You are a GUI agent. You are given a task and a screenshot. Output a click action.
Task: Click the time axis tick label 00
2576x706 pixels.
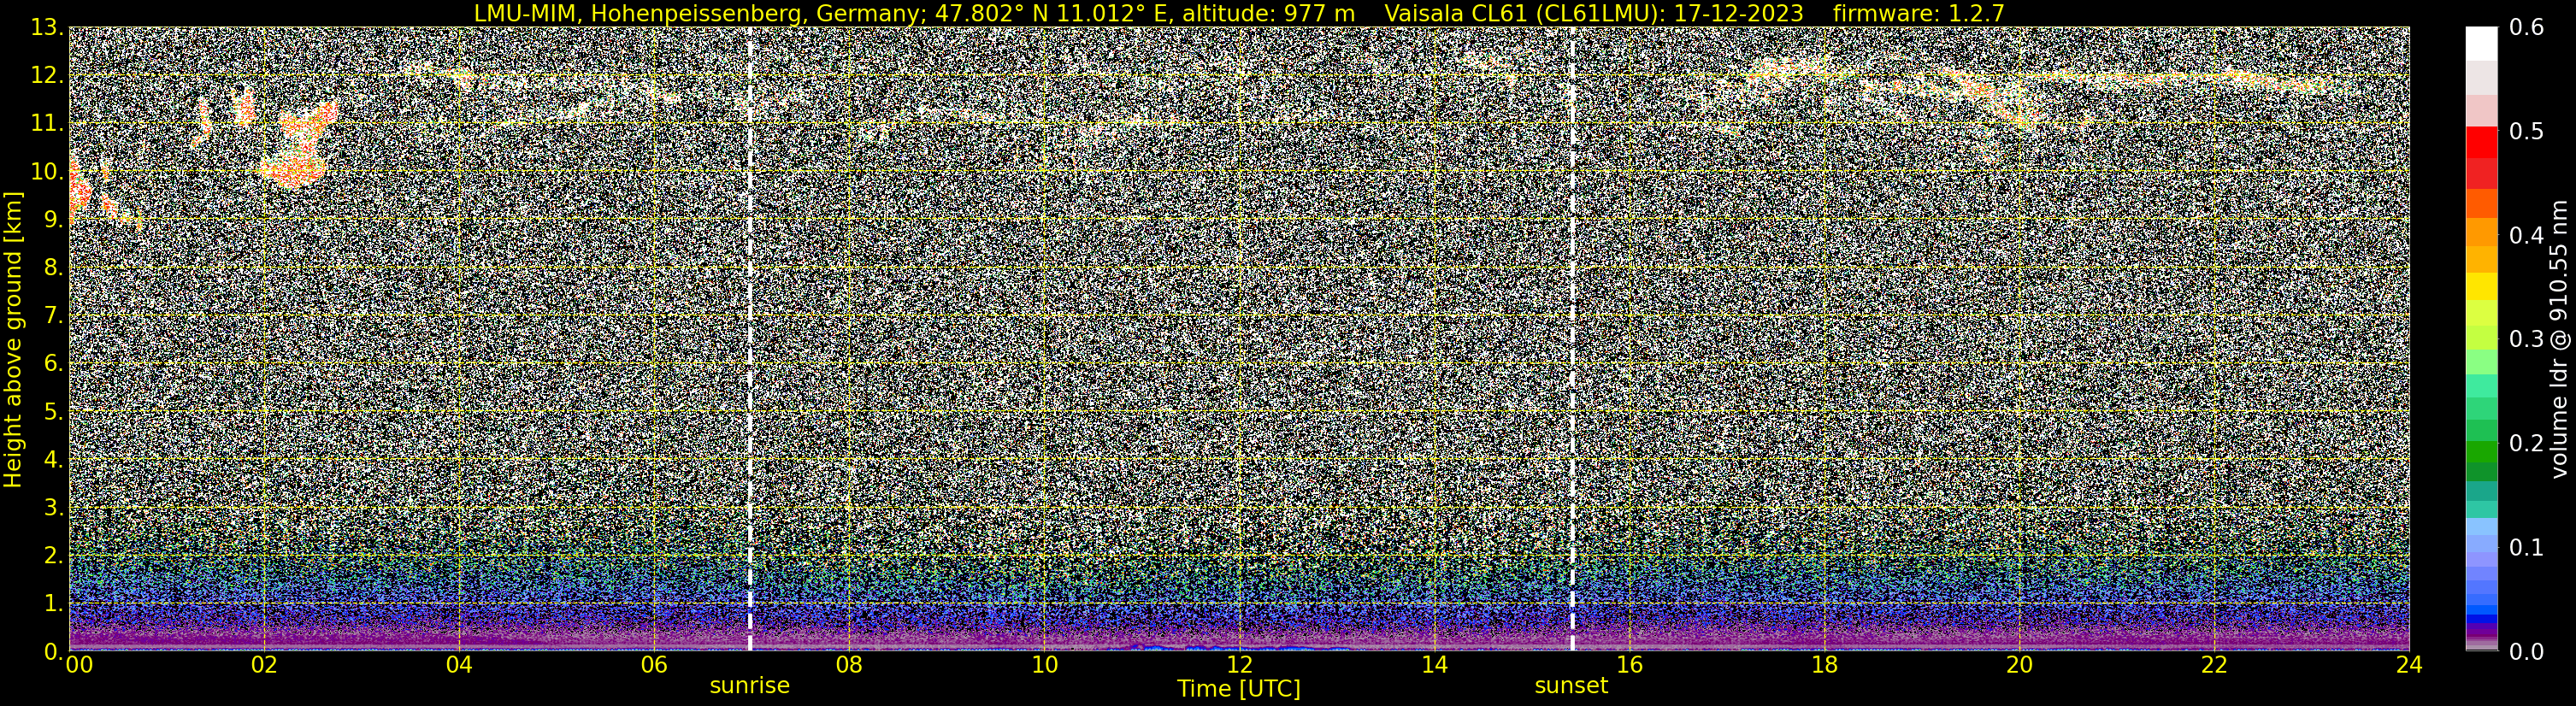(x=79, y=665)
